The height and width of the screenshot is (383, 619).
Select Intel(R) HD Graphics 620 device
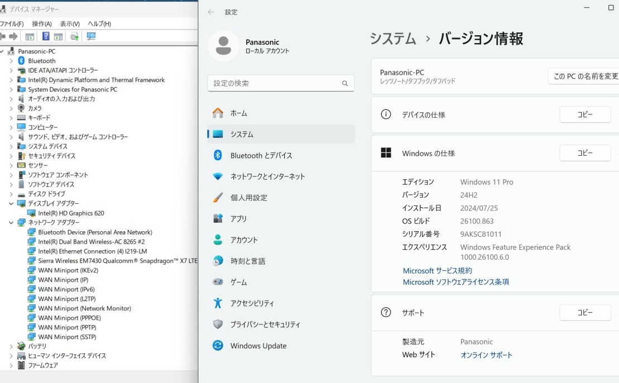[x=71, y=213]
